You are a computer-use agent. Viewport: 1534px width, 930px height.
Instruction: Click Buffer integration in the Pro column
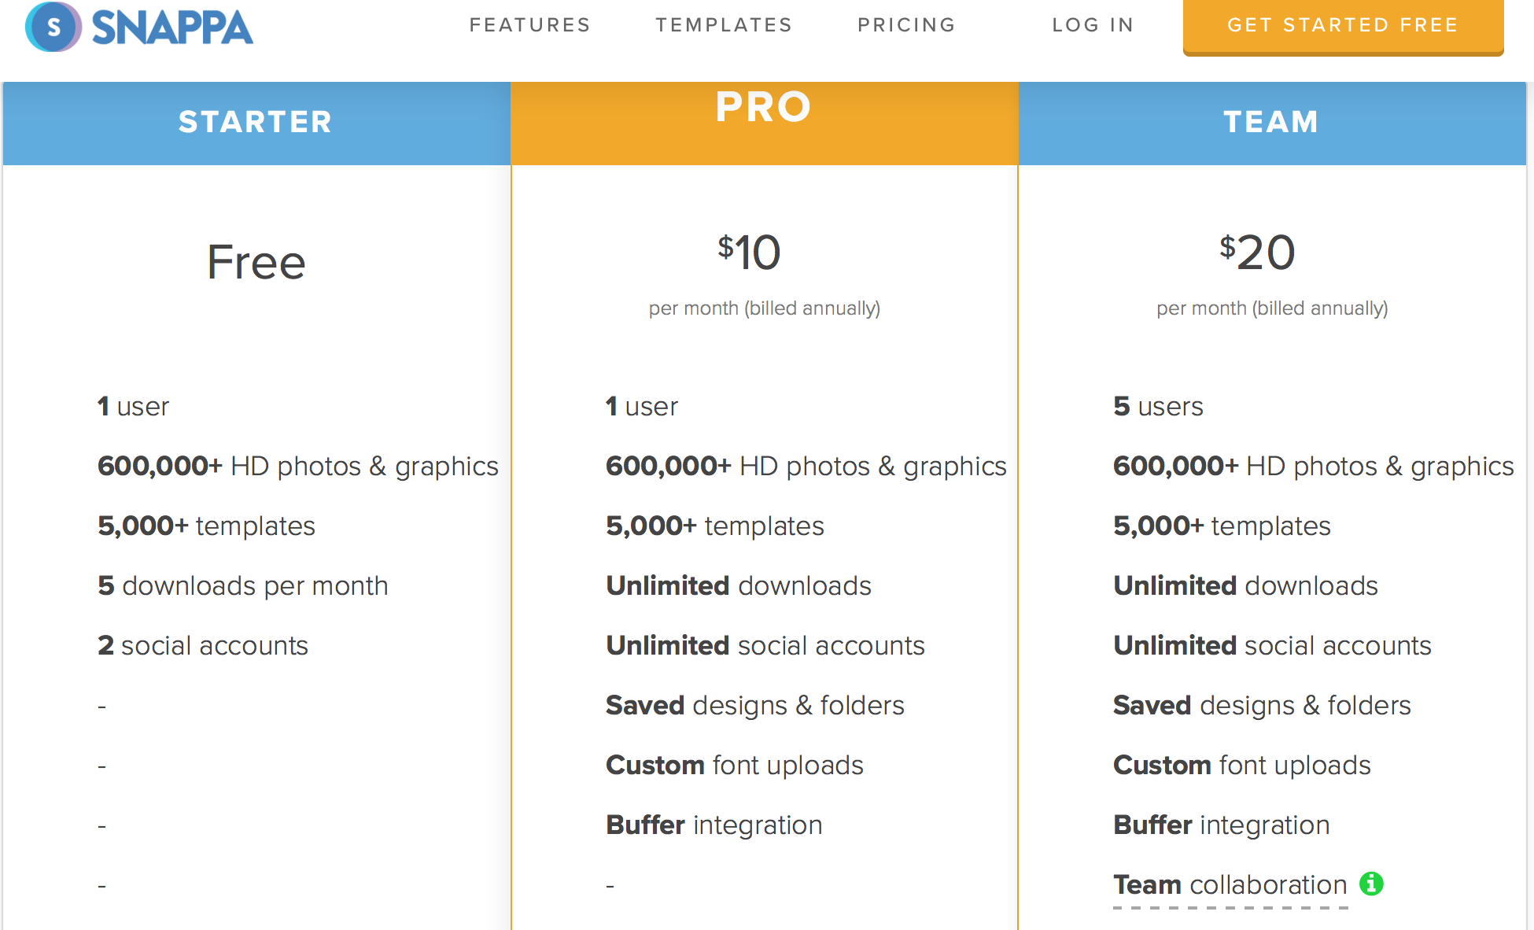point(714,825)
